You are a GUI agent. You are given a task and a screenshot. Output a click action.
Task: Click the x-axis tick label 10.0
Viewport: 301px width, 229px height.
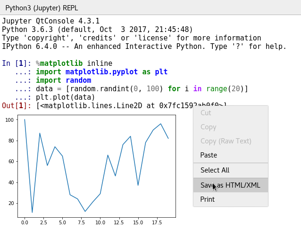tap(100, 222)
